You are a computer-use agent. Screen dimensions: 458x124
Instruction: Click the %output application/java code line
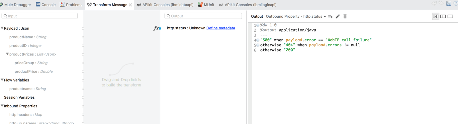[288, 30]
